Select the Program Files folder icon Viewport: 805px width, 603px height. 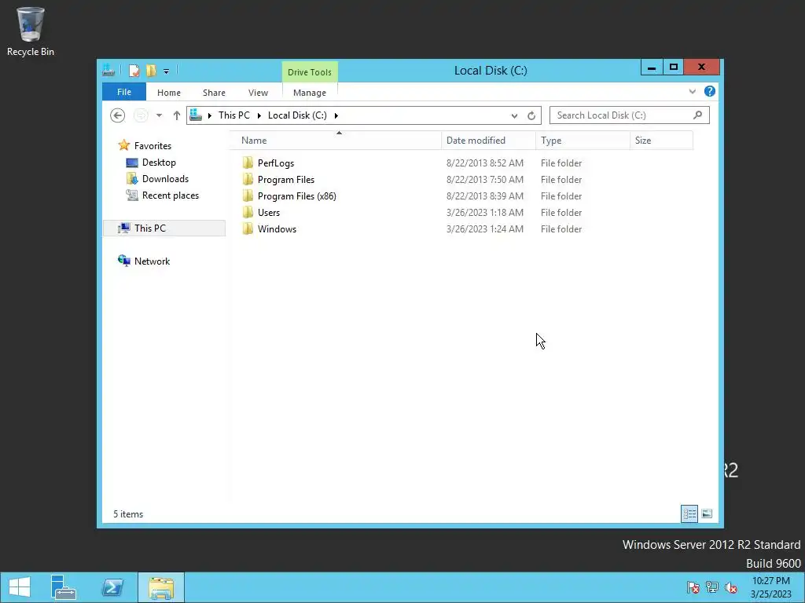[x=248, y=180]
